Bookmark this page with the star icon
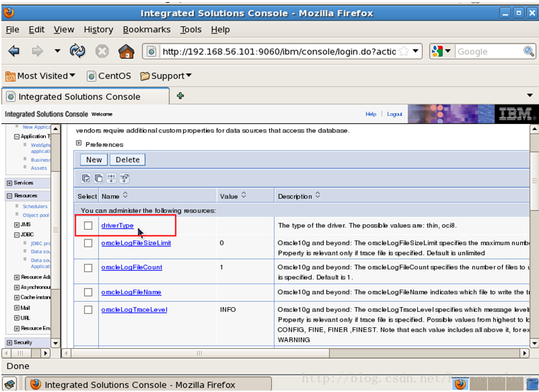 [x=404, y=52]
